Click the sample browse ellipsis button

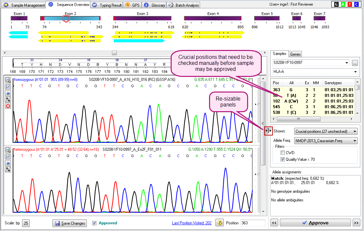click(355, 63)
